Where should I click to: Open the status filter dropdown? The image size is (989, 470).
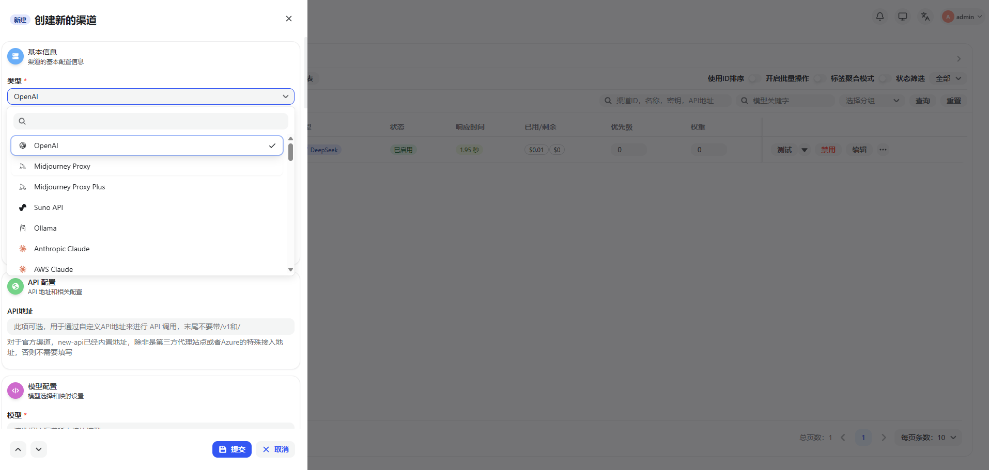tap(949, 78)
